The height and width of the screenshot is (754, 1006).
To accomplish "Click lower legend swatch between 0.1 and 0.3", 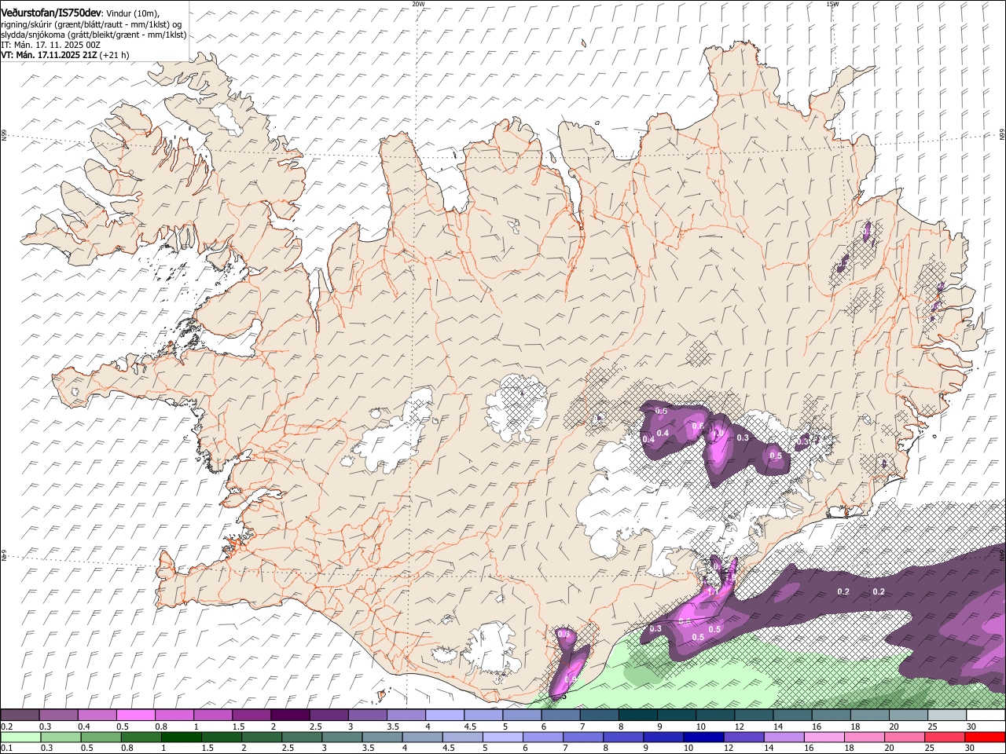I will 21,738.
